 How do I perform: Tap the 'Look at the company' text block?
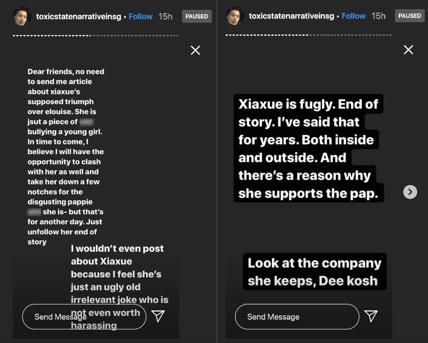coord(314,272)
